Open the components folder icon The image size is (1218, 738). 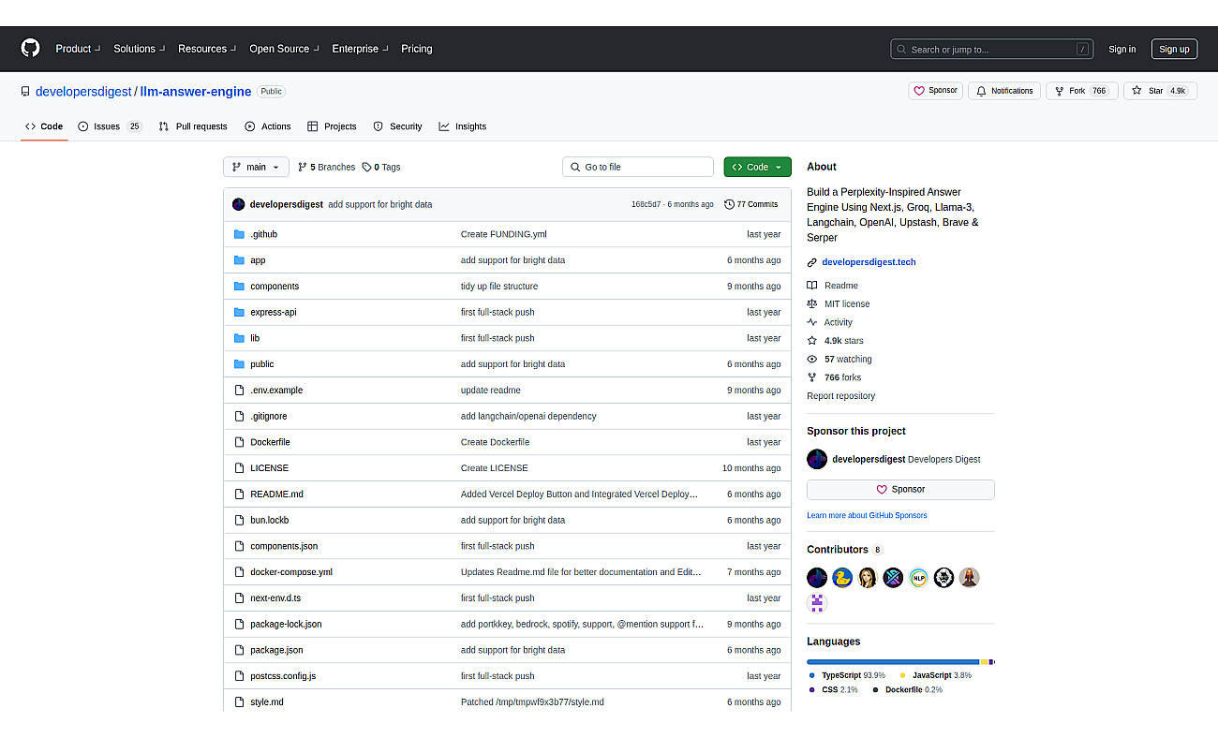click(x=239, y=287)
